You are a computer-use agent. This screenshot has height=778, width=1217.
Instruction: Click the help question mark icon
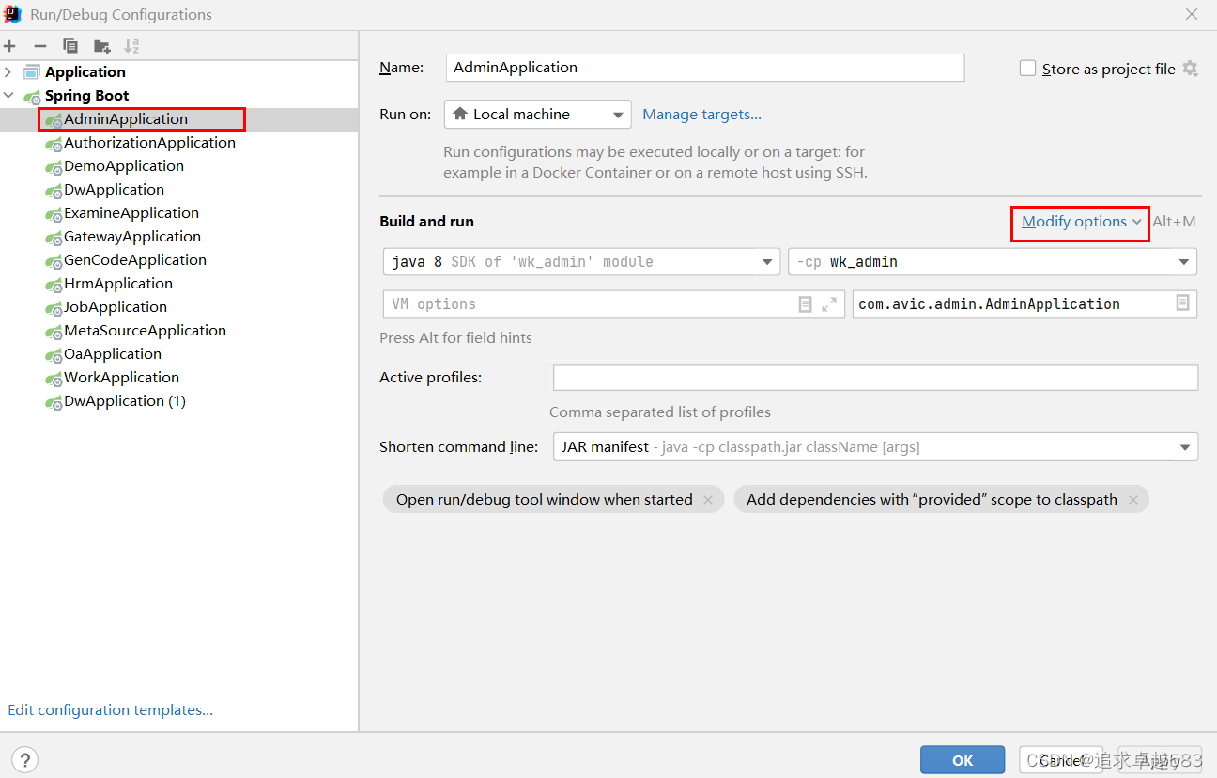(25, 760)
